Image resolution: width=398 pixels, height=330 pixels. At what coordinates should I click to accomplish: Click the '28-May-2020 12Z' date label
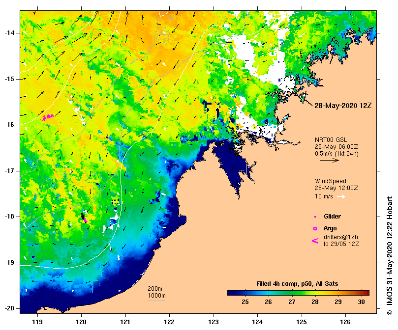pos(343,106)
